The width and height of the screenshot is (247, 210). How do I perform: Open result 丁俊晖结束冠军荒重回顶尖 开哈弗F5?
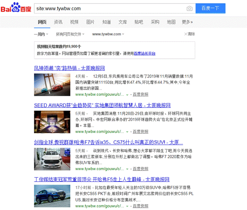102,180
